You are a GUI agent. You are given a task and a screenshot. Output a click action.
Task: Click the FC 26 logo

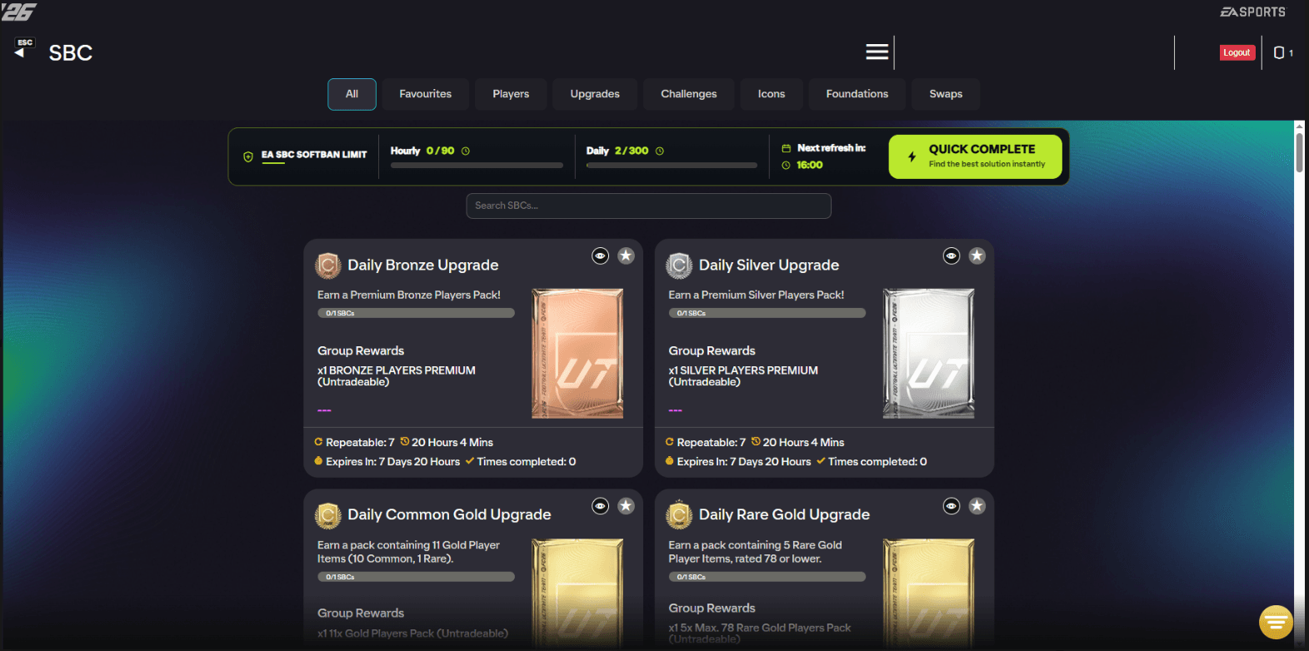coord(18,12)
